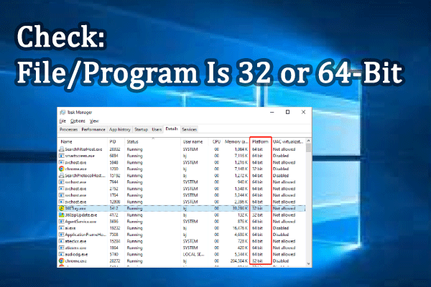Click PID 7508 in the ApplicationFrameHost row
Screen dimensions: 431x287
(x=113, y=235)
